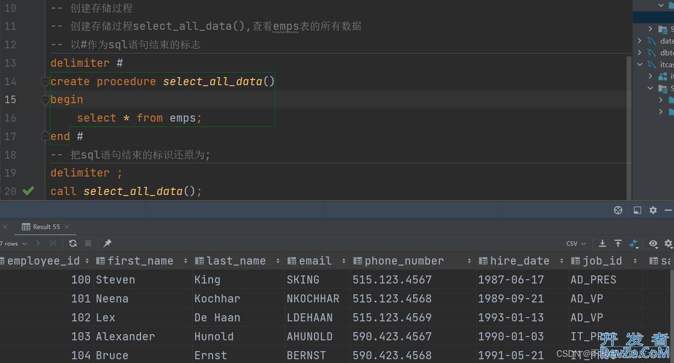674x363 pixels.
Task: Click the crosshair navigate icon above results
Action: (618, 210)
